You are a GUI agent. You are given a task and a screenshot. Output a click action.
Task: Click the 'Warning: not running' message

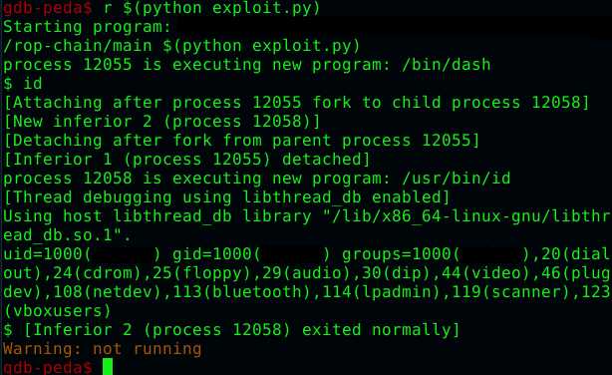pyautogui.click(x=103, y=349)
